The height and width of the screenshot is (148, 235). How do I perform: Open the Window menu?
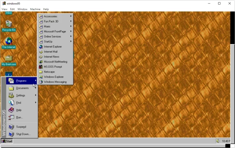coord(22,9)
